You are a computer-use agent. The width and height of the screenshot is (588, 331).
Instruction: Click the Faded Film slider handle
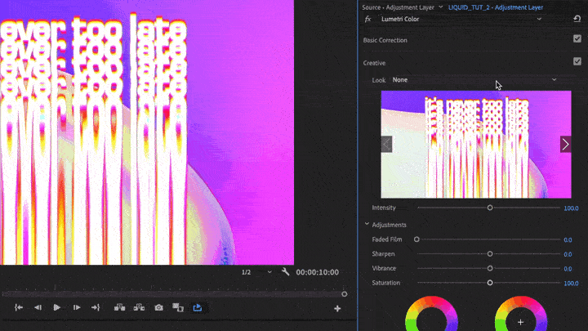click(416, 239)
